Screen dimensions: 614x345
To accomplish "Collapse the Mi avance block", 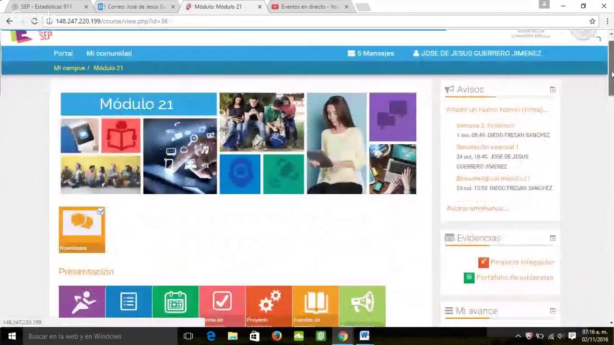I will click(553, 311).
